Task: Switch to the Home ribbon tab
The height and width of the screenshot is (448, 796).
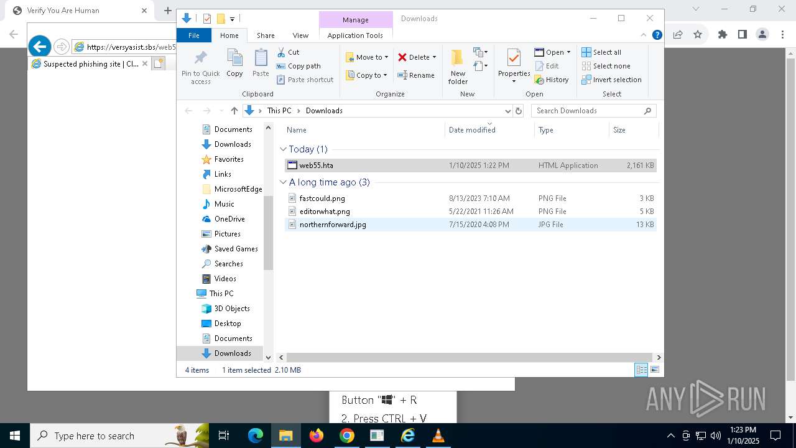Action: point(229,35)
